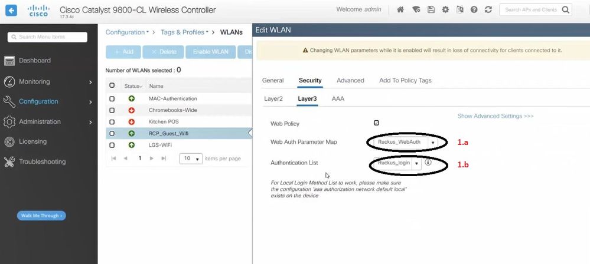Toggle the Web Policy checkbox

[x=376, y=123]
